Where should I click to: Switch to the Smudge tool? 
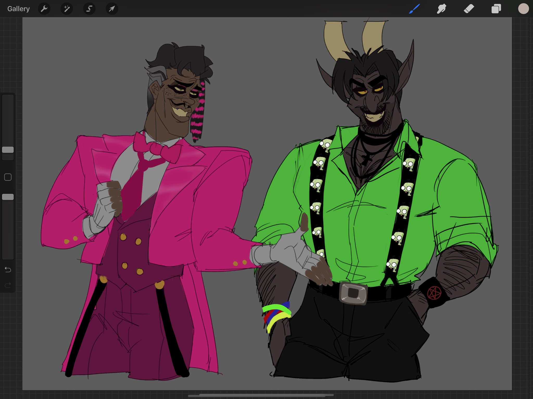(x=441, y=9)
